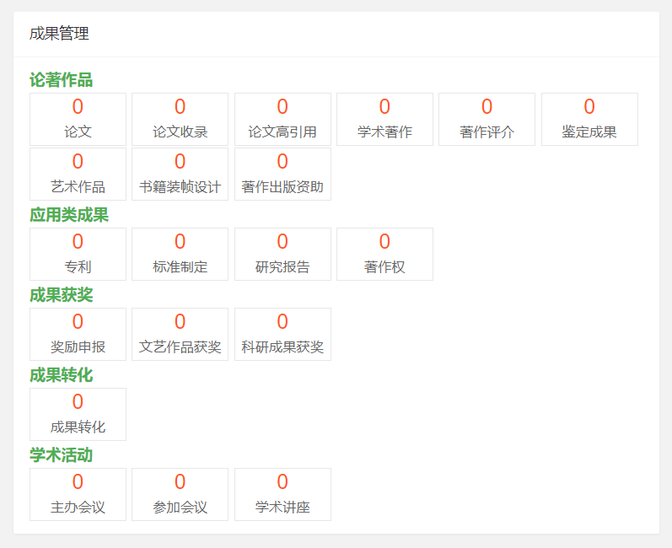672x548 pixels.
Task: Click the 著作出版资助 tile
Action: pyautogui.click(x=282, y=174)
